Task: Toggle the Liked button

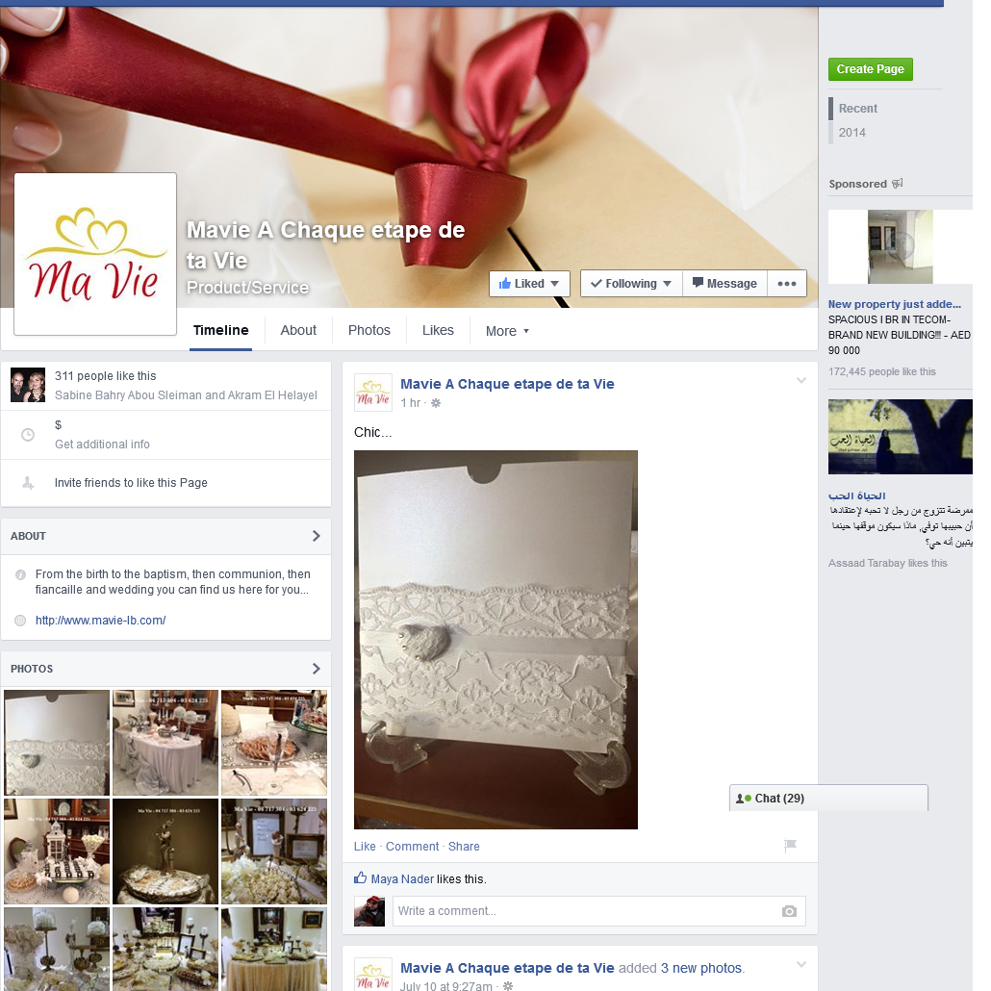Action: click(529, 284)
